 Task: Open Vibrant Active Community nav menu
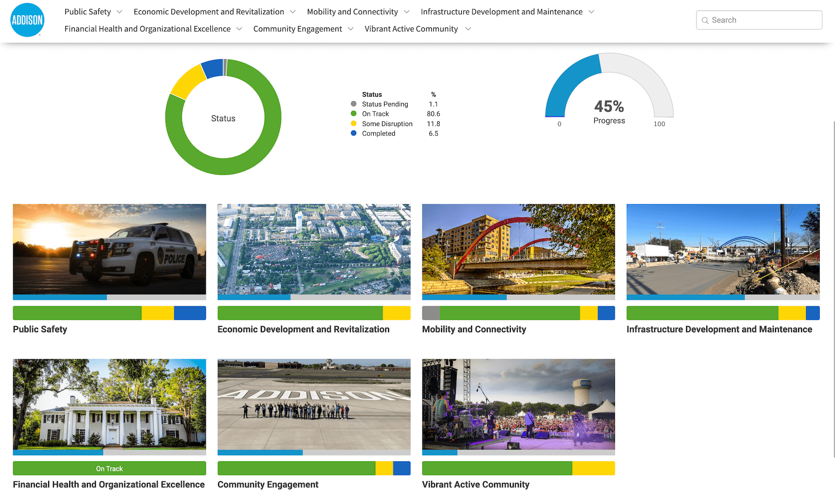click(411, 29)
